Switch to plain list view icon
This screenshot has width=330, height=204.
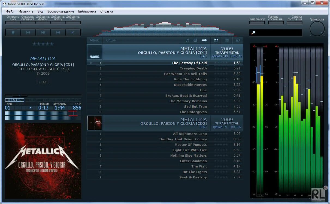[227, 40]
